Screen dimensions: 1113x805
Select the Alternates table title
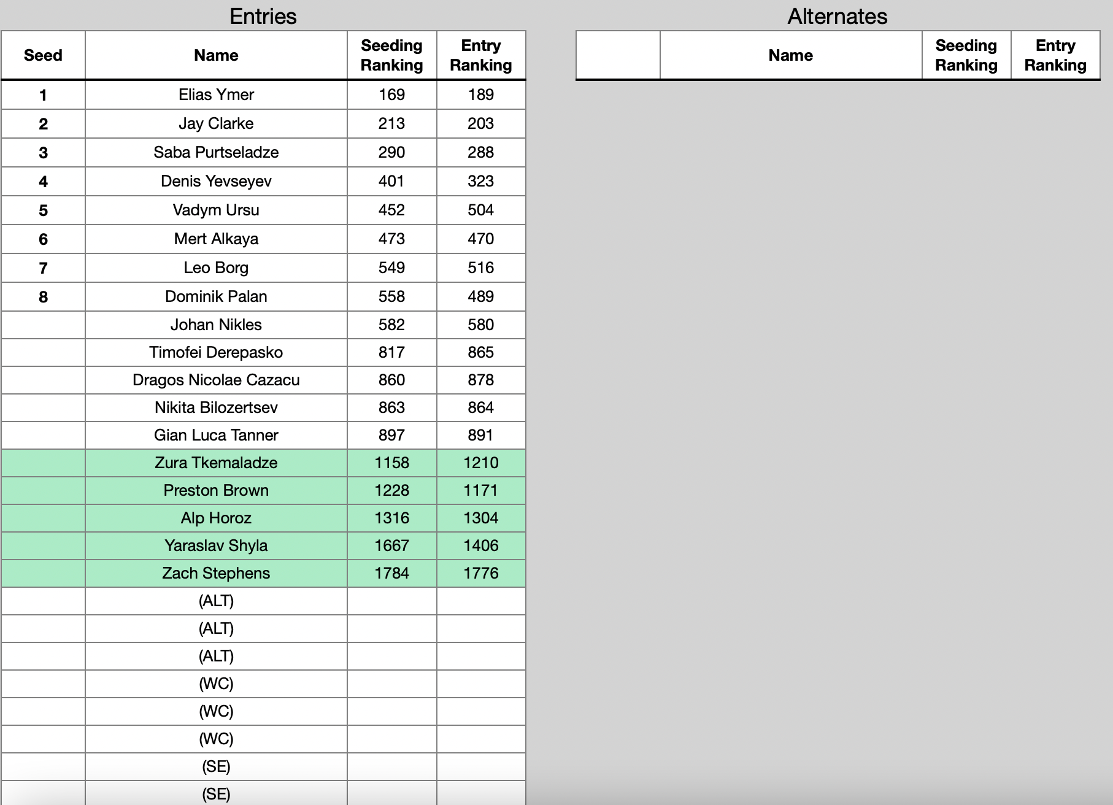click(837, 17)
